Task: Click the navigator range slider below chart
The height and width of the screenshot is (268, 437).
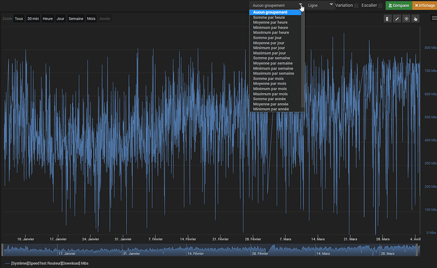Action: tap(211, 250)
